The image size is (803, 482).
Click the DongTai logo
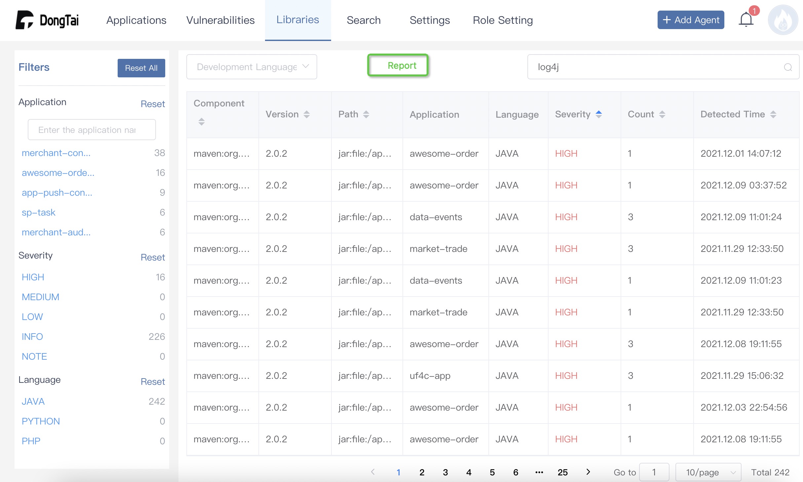pos(47,20)
